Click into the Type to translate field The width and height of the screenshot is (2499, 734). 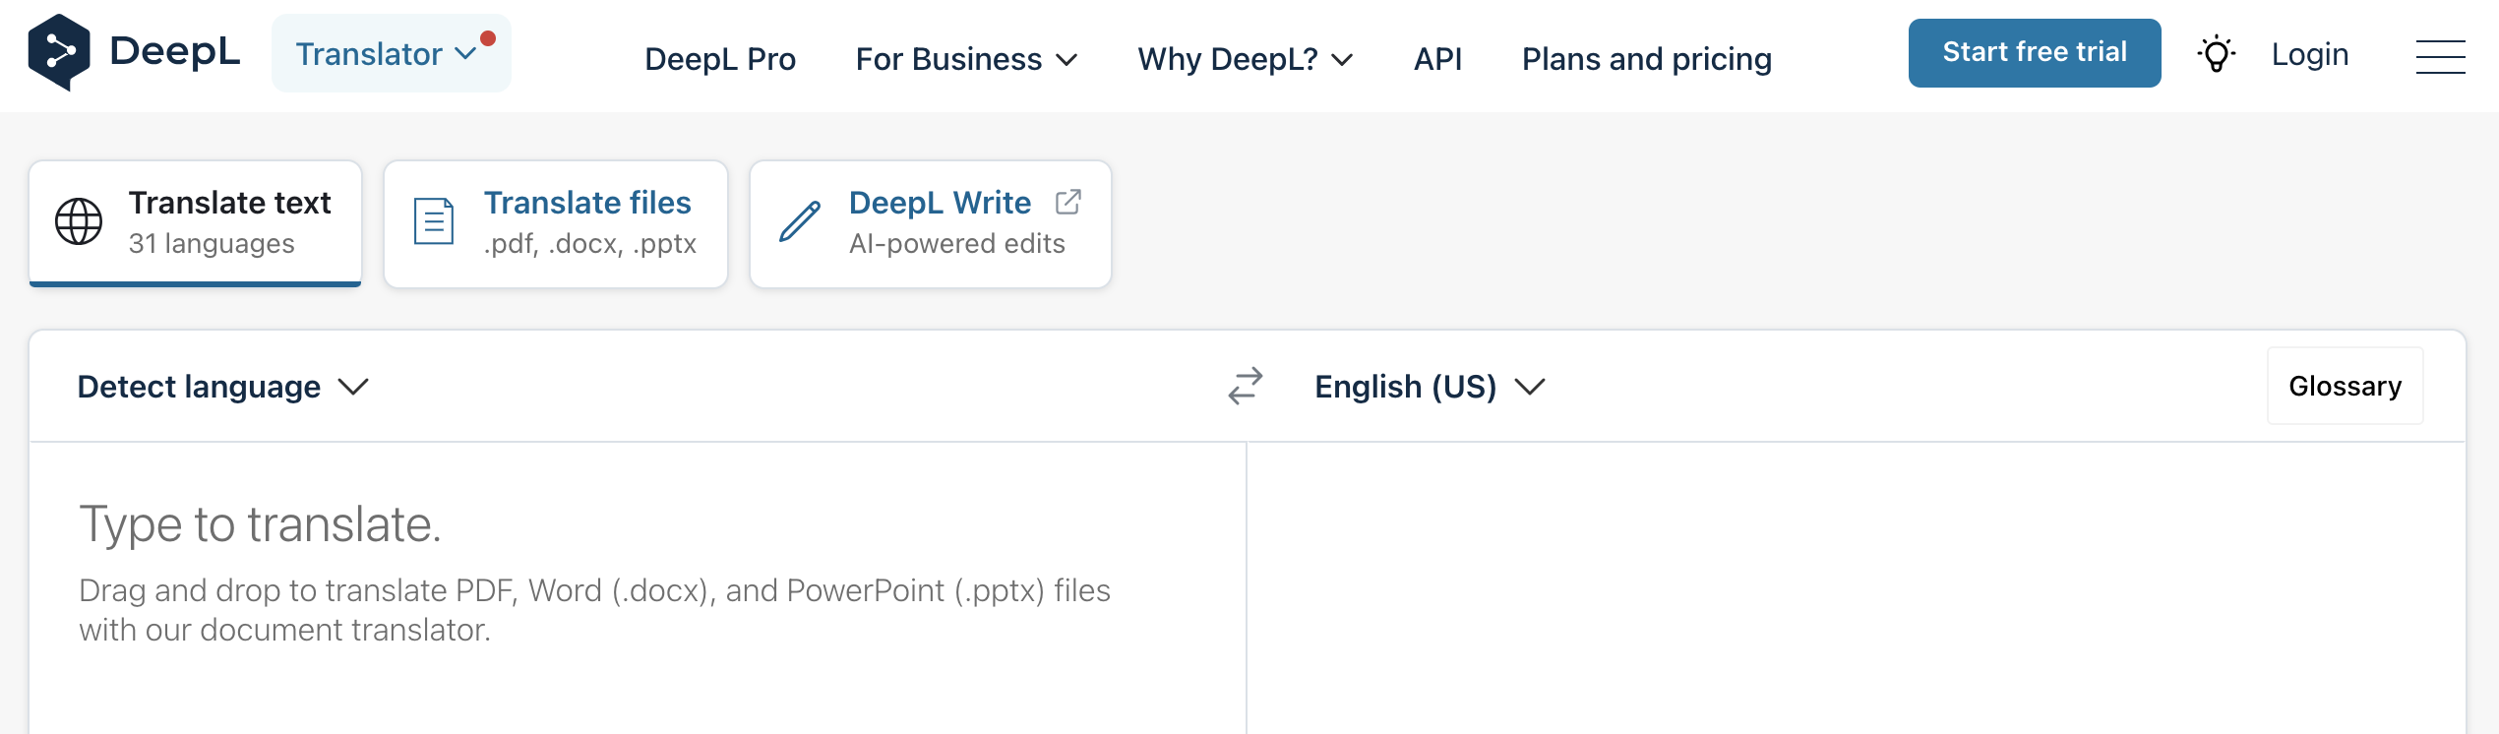pyautogui.click(x=630, y=571)
